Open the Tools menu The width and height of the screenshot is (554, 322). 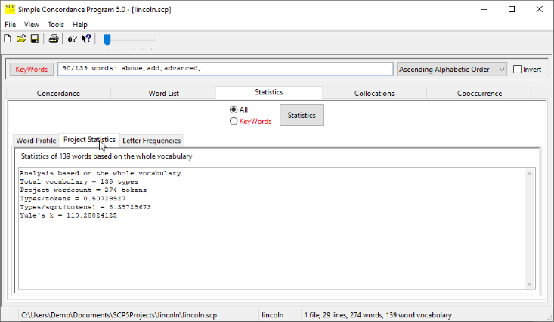click(56, 25)
